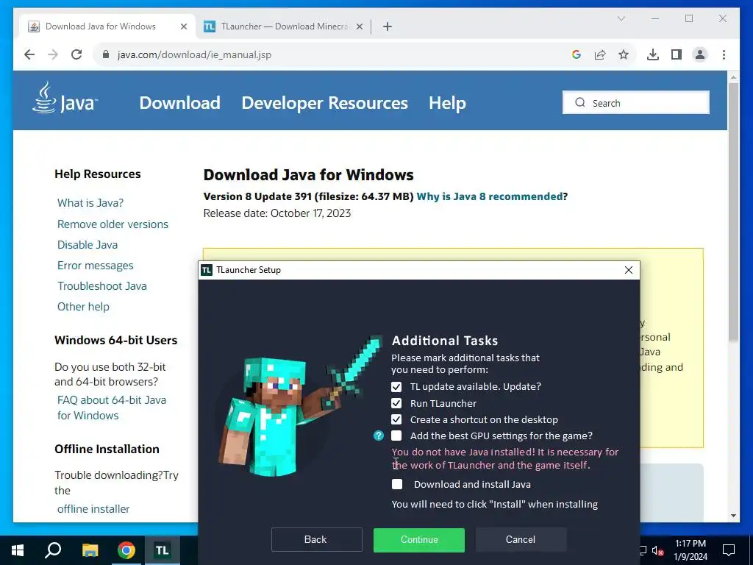Click the search magnifier on Java site

(x=580, y=103)
